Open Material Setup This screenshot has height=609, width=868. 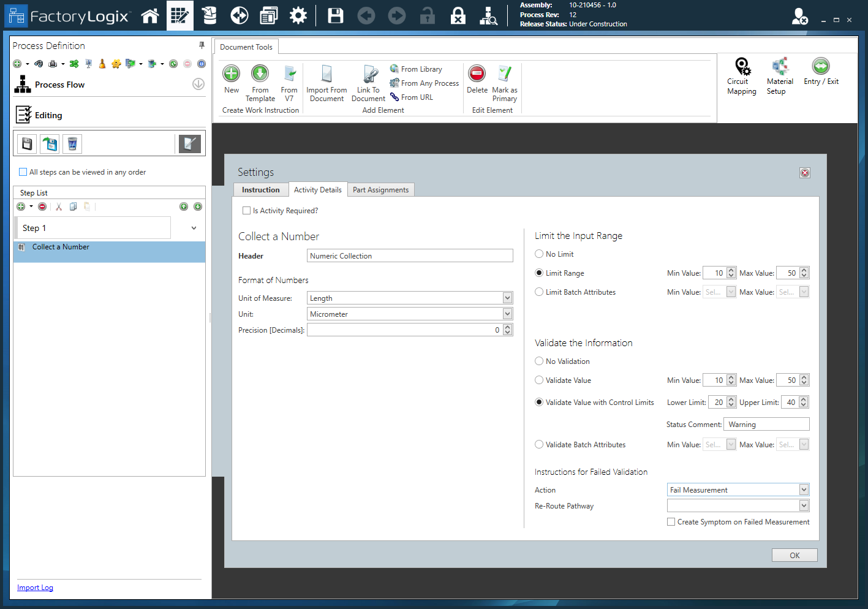(x=779, y=75)
